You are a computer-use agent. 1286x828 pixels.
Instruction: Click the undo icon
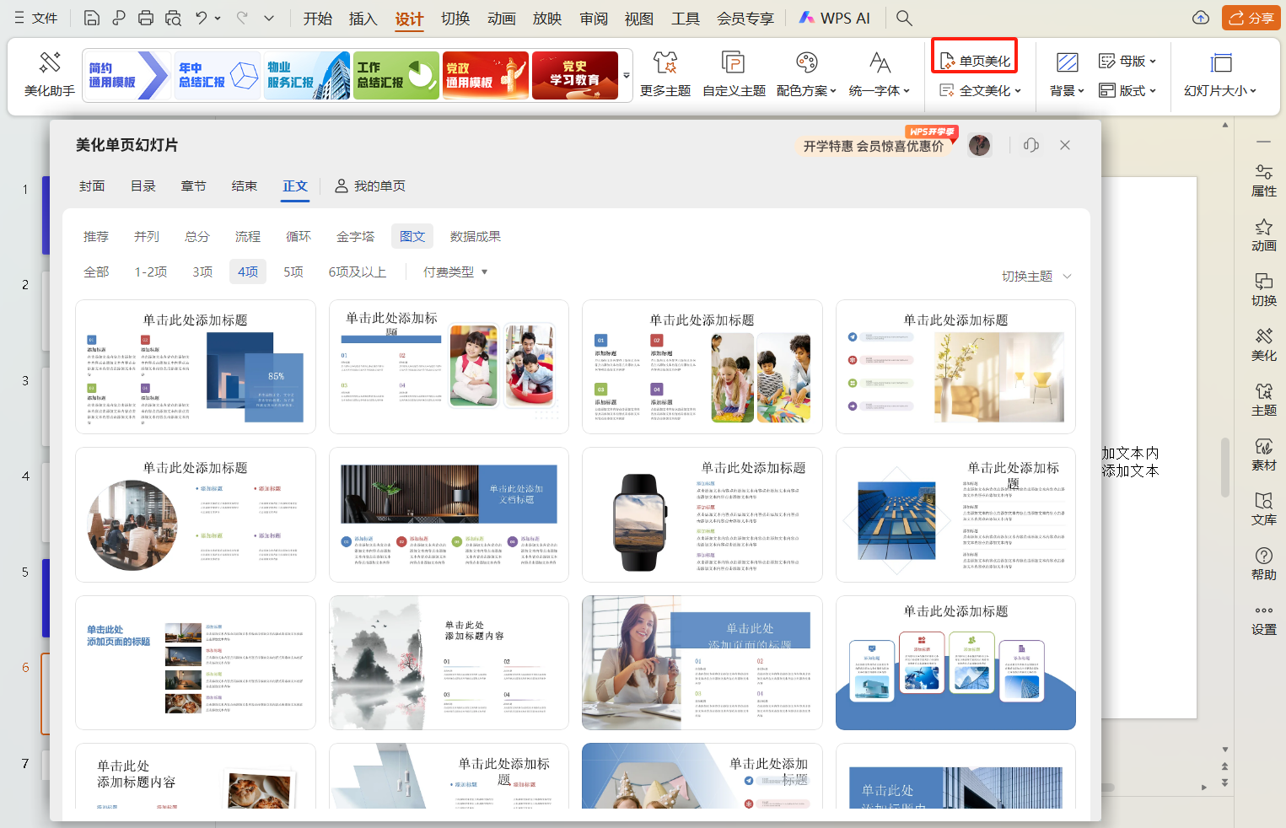201,18
